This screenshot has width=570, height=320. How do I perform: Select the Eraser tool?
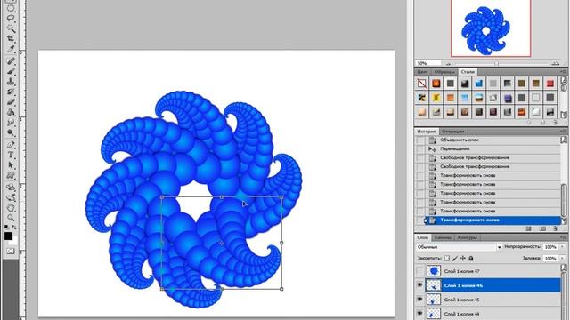(x=11, y=101)
